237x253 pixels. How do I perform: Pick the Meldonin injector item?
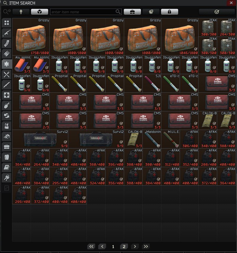(152, 139)
